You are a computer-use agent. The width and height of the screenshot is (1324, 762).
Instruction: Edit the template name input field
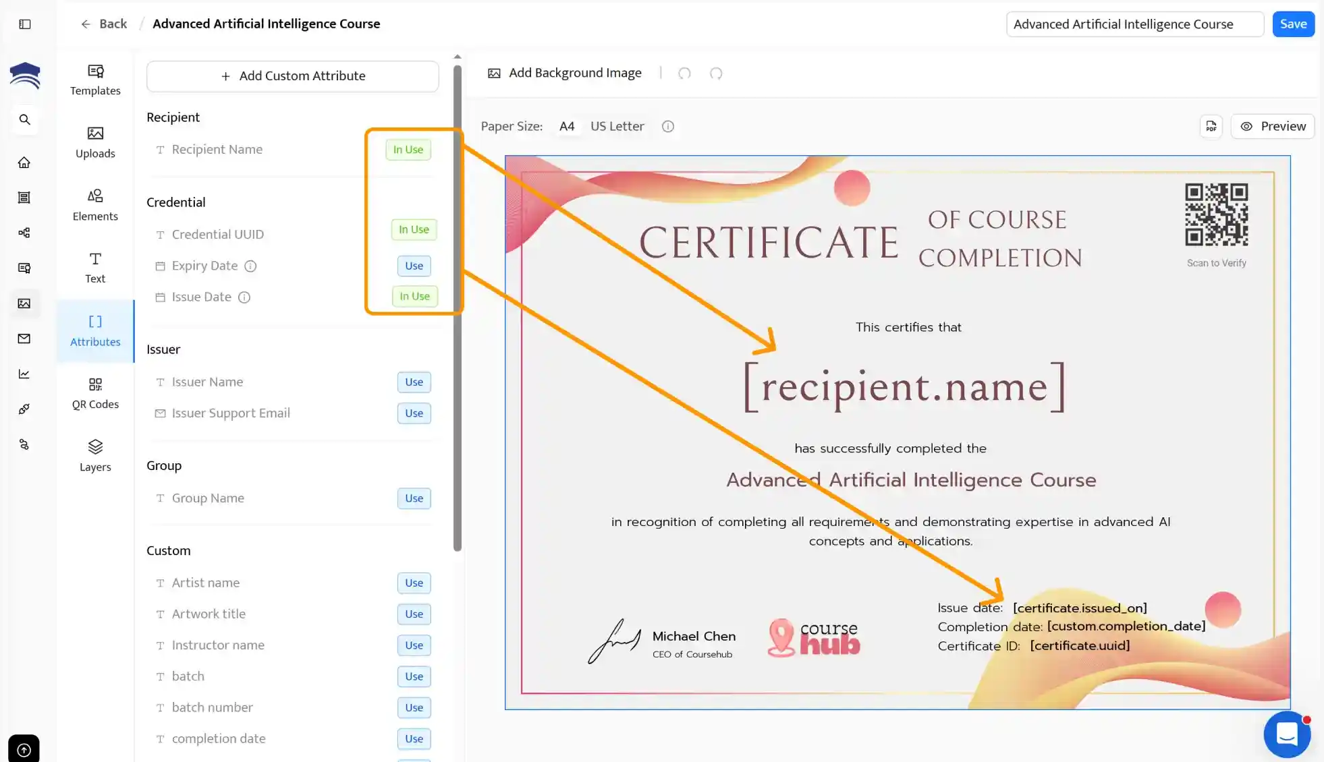(x=1134, y=24)
